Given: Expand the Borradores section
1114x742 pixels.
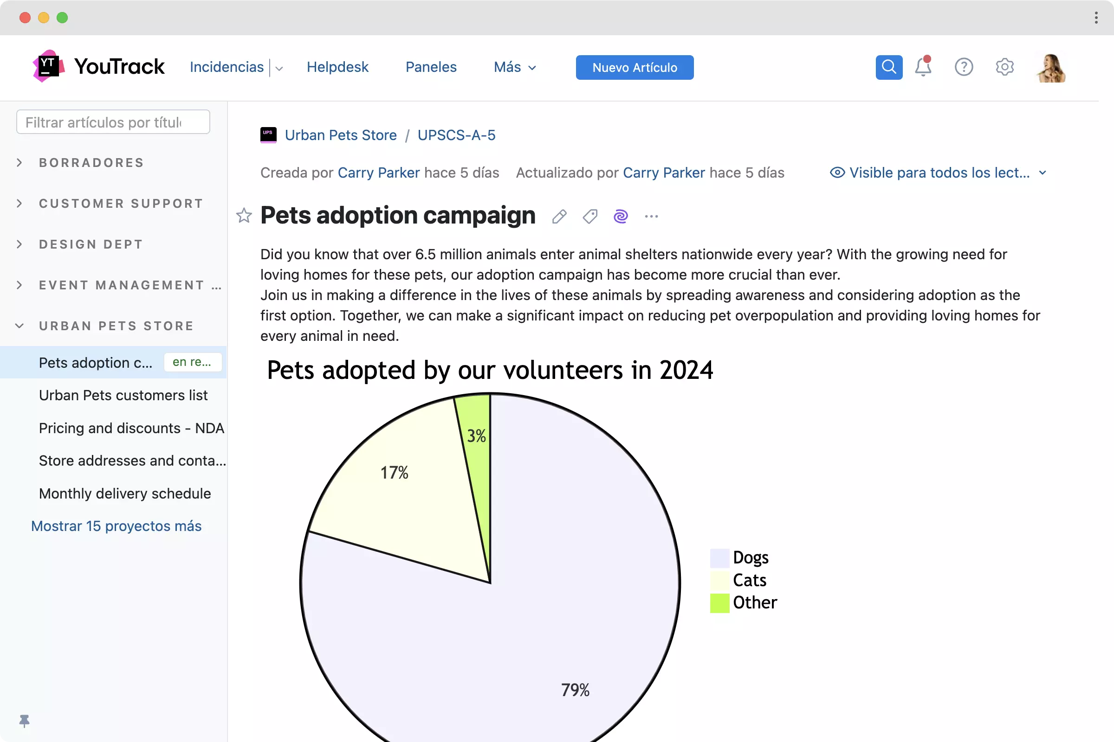Looking at the screenshot, I should point(19,163).
